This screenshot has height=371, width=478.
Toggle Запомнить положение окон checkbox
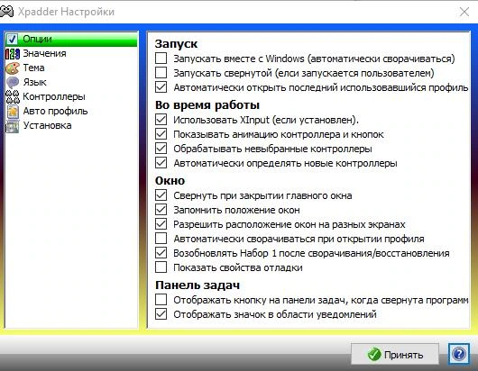161,210
